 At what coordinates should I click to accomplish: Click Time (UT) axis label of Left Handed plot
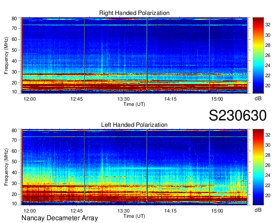134,216
